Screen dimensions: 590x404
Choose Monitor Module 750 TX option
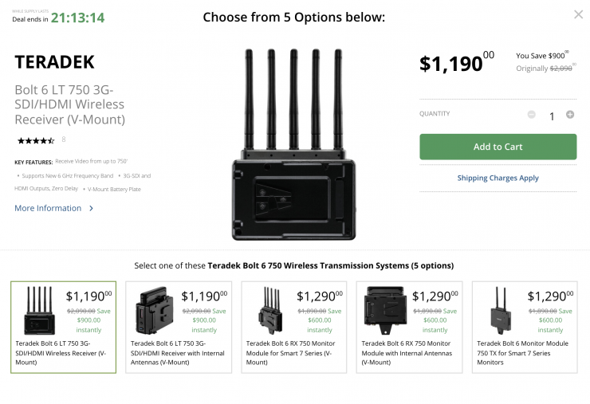coord(525,354)
